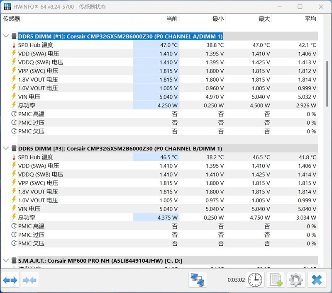Collapse the DDR5 DIMM [#1] sensor group

point(6,36)
